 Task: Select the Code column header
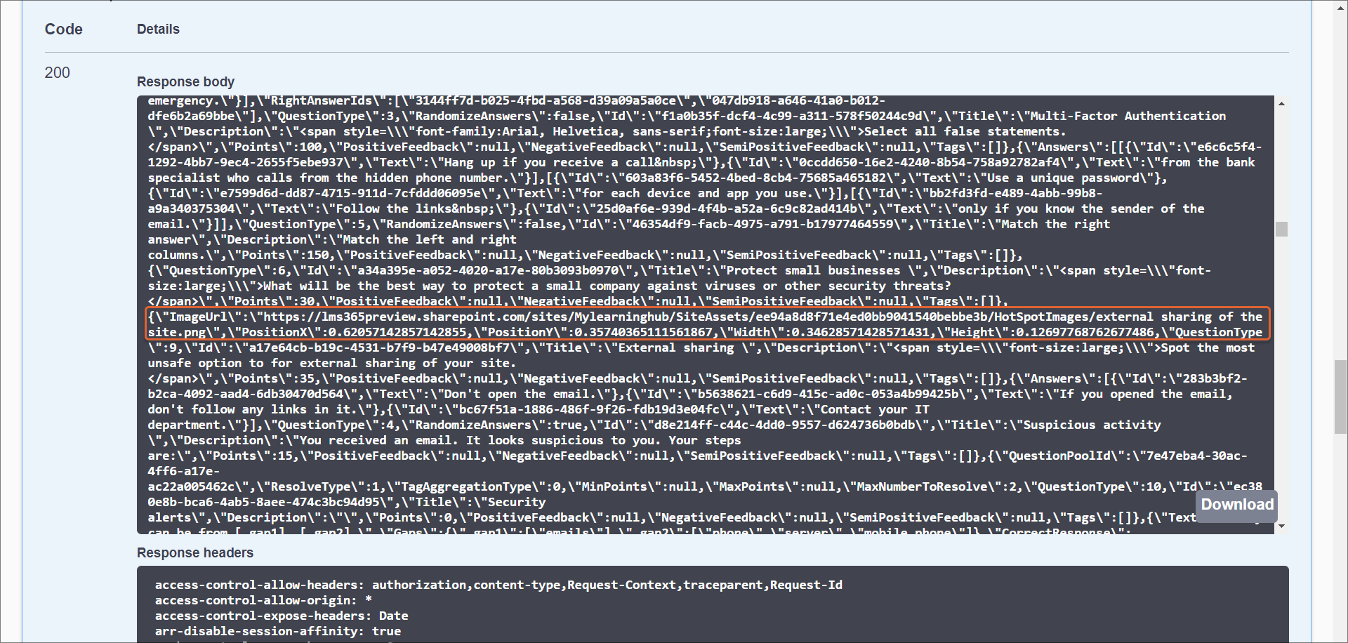point(63,29)
